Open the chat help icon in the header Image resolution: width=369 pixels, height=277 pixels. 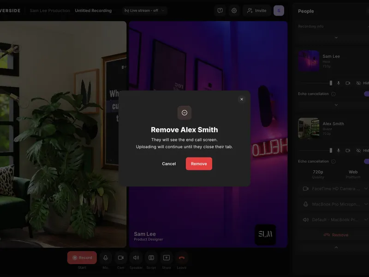220,11
